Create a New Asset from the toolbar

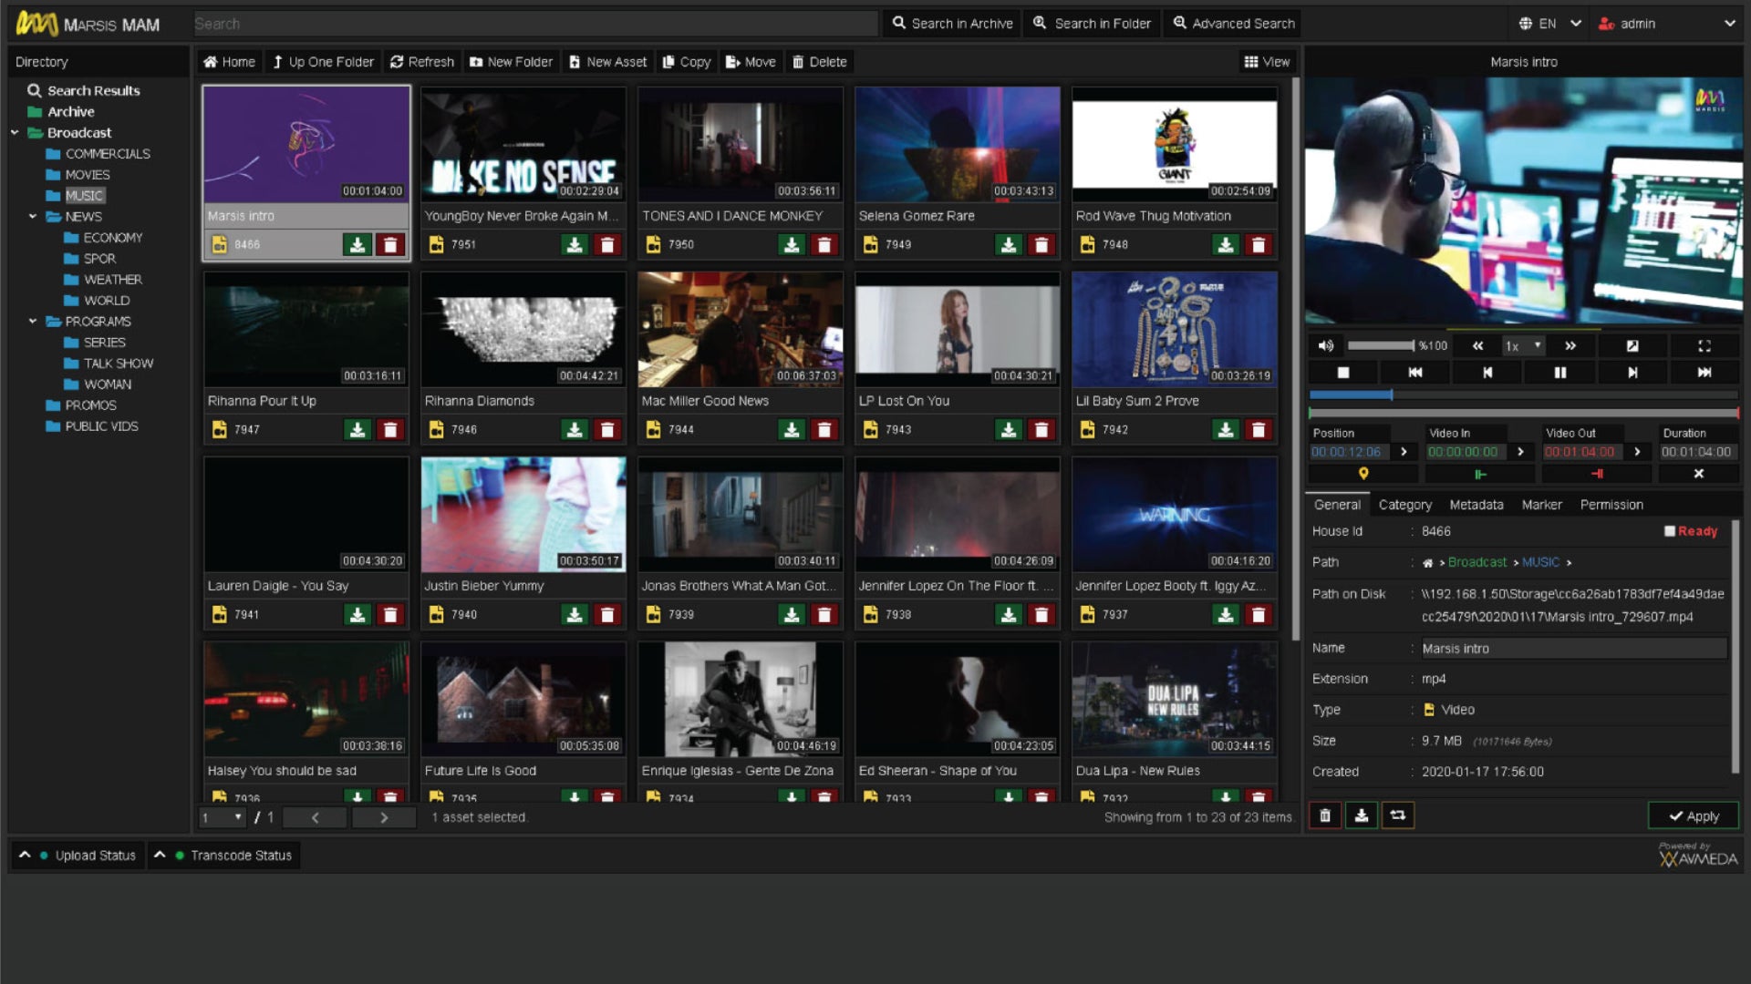coord(606,61)
